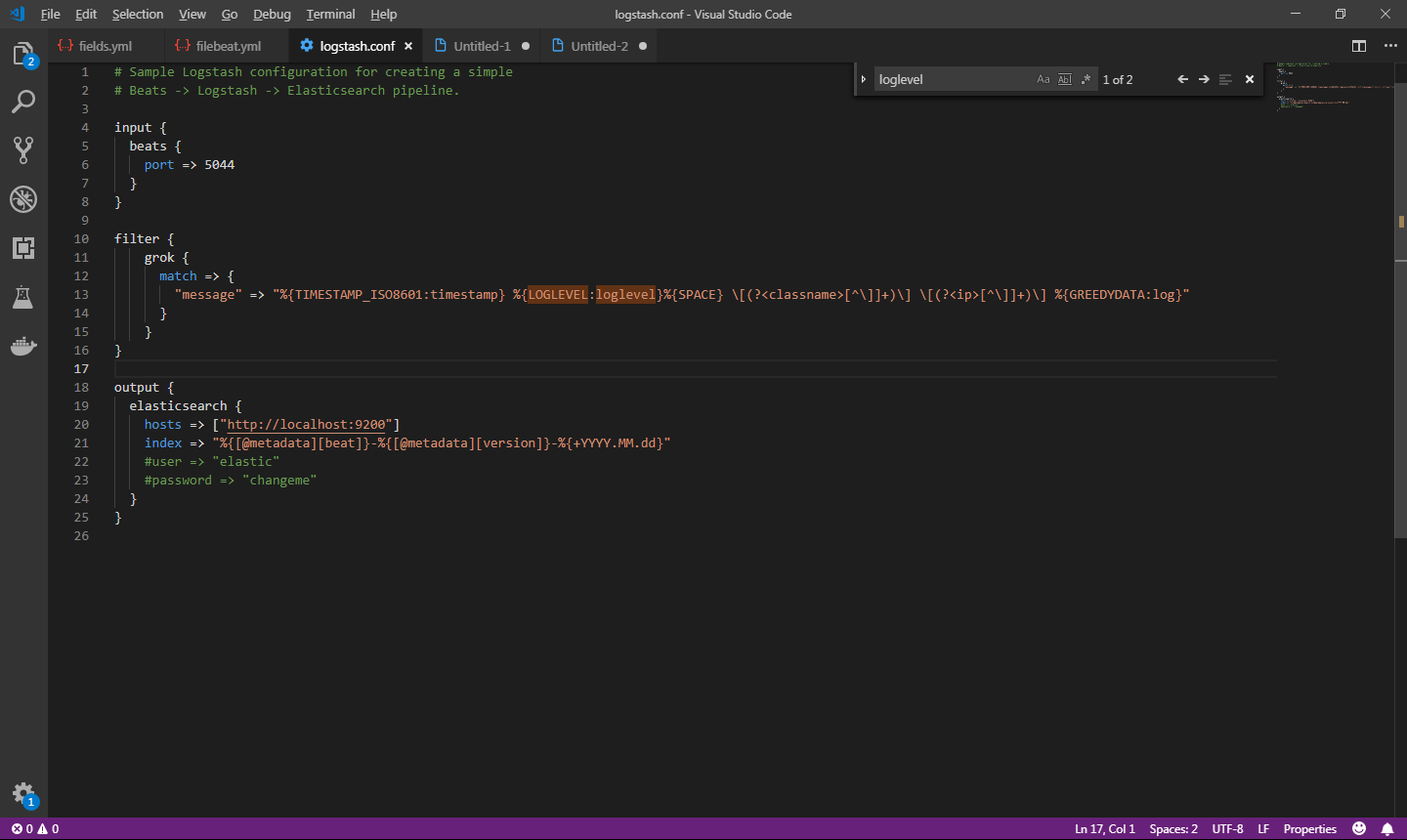Open the Manage settings gear

coord(23,794)
